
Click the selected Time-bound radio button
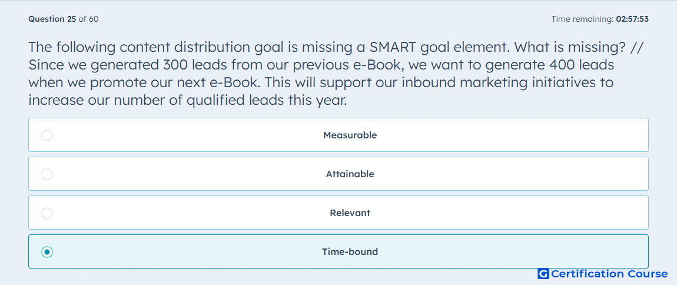coord(47,252)
